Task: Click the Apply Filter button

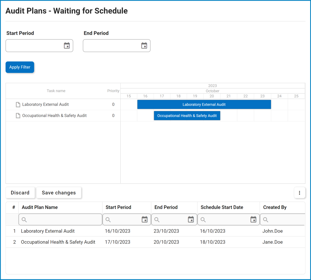Action: click(x=20, y=67)
